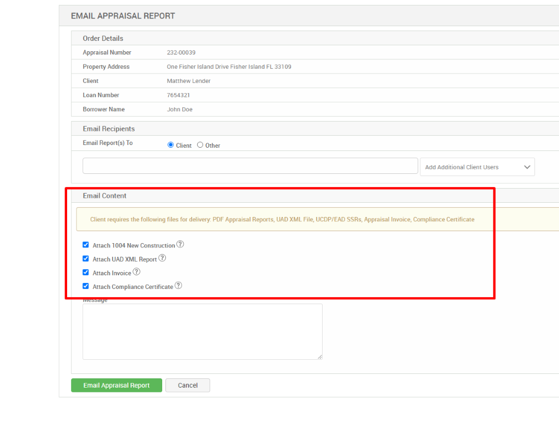Click the Email Appraisal Report button
This screenshot has width=559, height=423.
(x=116, y=385)
